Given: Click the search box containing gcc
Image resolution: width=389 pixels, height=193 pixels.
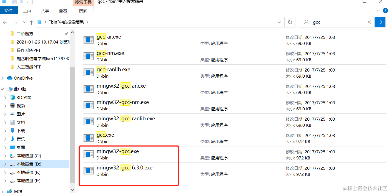Looking at the screenshot, I should click(x=337, y=22).
